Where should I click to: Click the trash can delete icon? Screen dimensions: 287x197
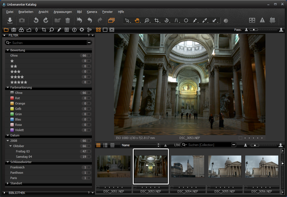pyautogui.click(x=68, y=20)
